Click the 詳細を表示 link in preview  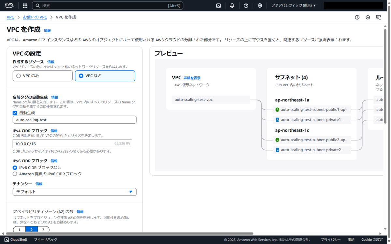[x=192, y=78]
